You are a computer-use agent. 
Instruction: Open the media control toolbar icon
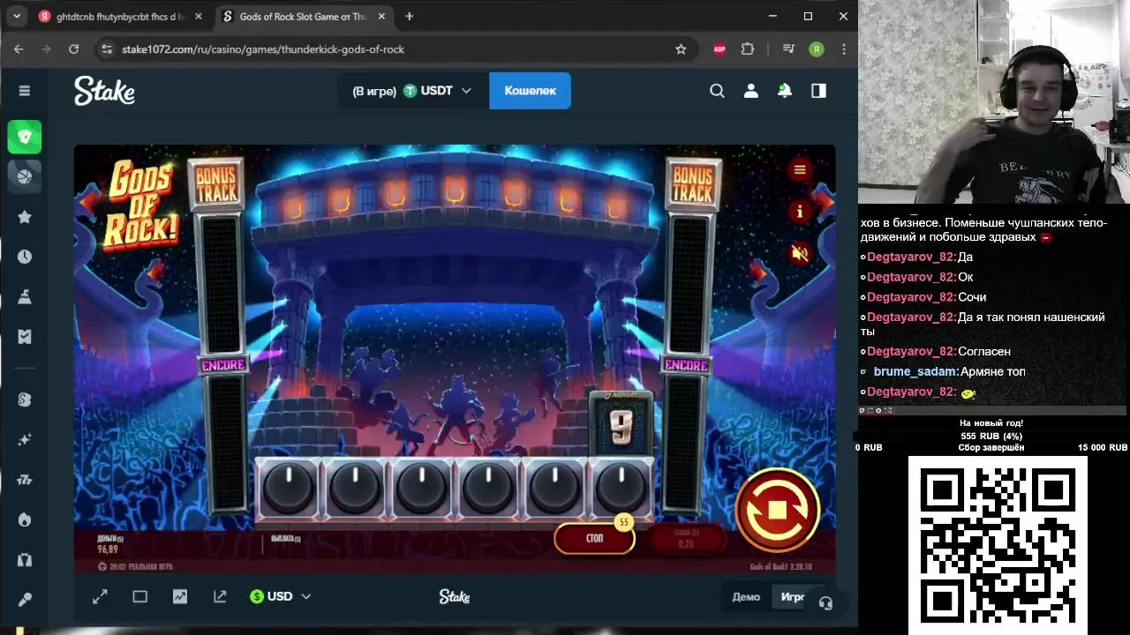click(x=788, y=49)
